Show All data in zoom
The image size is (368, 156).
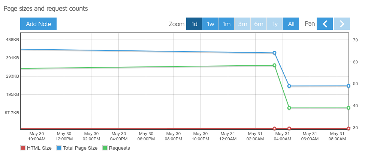[x=291, y=24]
